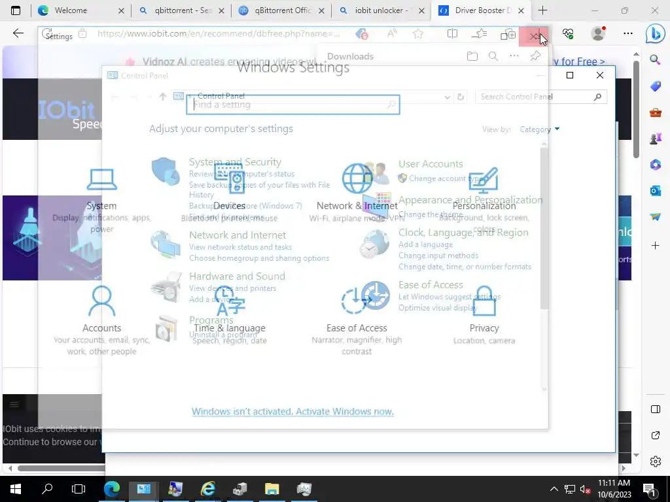Click Activate Windows now link
Image resolution: width=670 pixels, height=502 pixels.
point(292,412)
